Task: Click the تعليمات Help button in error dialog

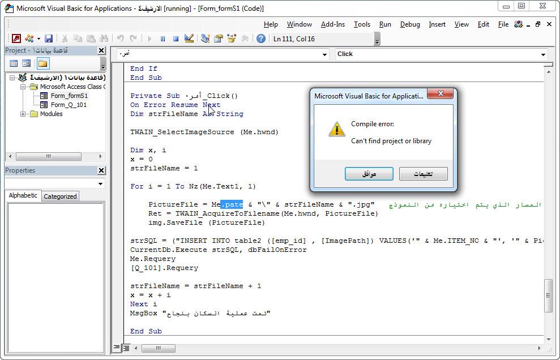Action: 423,174
